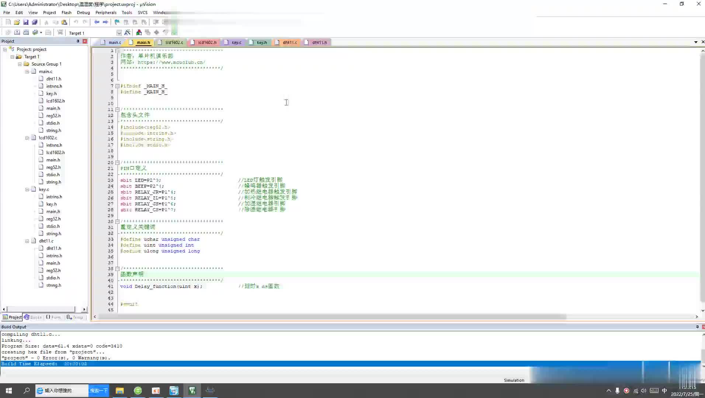This screenshot has width=705, height=398.
Task: Save the current file via toolbar
Action: [26, 22]
